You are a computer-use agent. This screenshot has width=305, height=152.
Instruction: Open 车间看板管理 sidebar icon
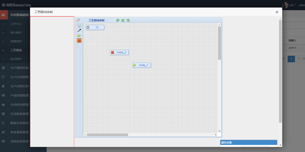click(3, 114)
